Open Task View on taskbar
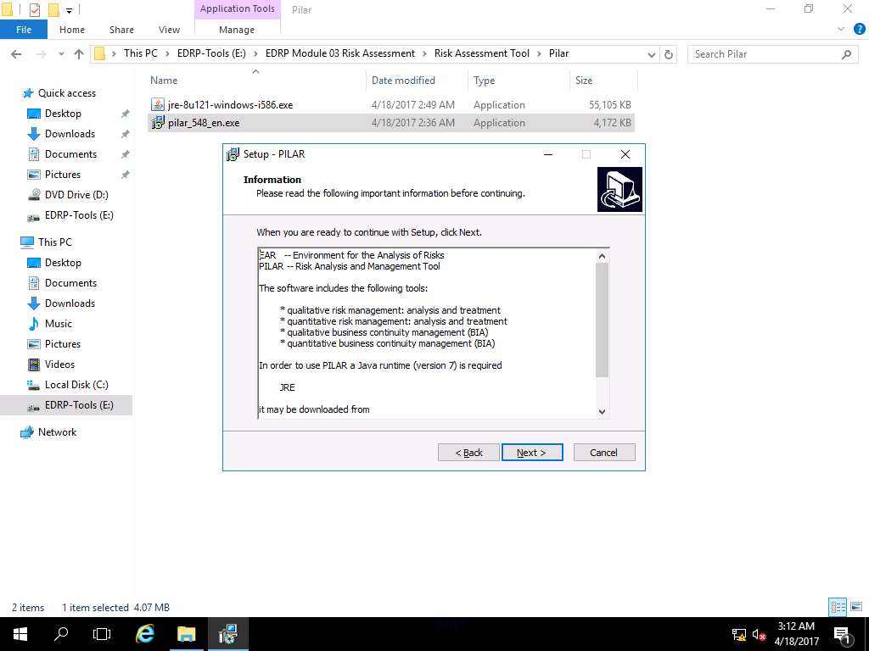This screenshot has width=869, height=651. click(x=102, y=634)
